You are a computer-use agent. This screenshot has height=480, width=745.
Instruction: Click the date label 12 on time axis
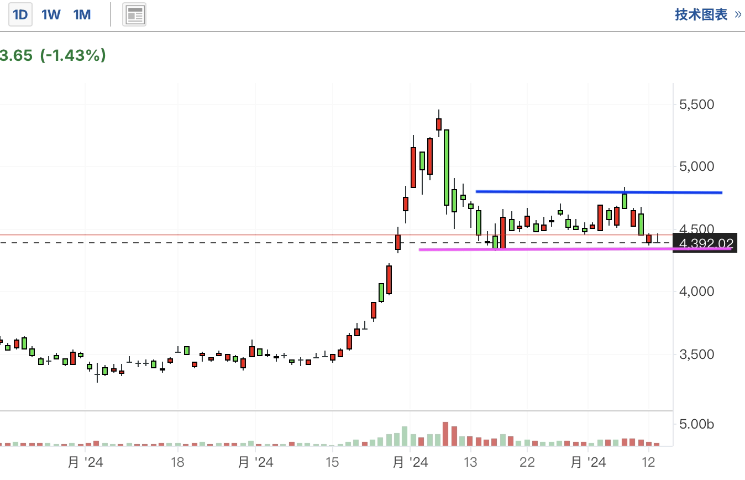(x=648, y=462)
